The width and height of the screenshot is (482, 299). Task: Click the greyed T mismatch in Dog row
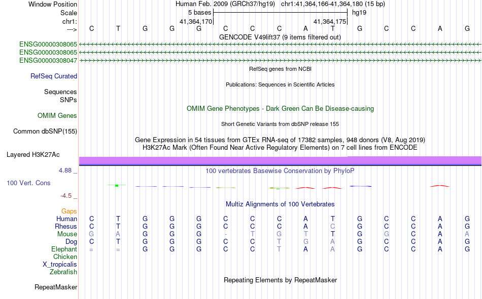point(279,242)
